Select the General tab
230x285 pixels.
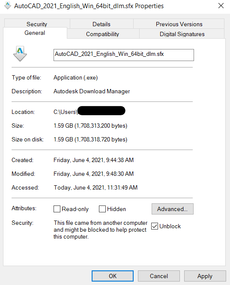click(35, 33)
